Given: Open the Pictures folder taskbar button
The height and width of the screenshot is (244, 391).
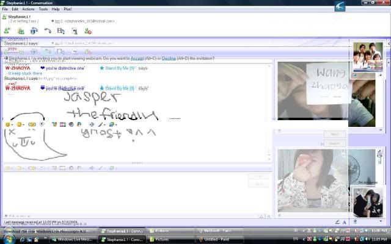Looking at the screenshot, I should pos(170,239).
